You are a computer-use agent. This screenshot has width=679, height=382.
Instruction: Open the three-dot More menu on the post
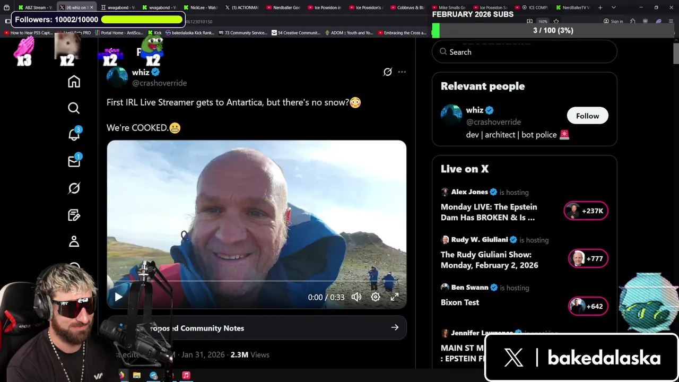tap(402, 72)
